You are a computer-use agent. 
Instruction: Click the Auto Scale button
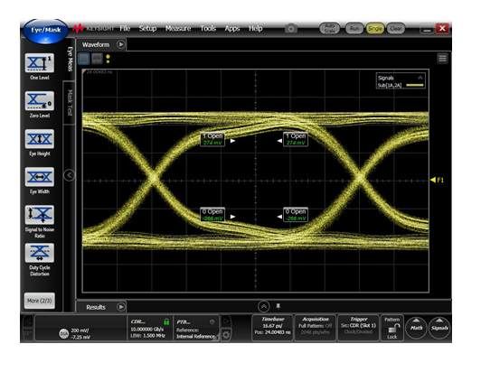329,29
